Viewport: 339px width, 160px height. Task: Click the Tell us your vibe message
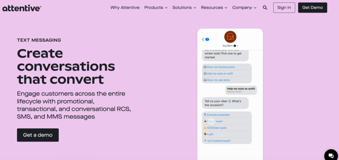pyautogui.click(x=225, y=103)
